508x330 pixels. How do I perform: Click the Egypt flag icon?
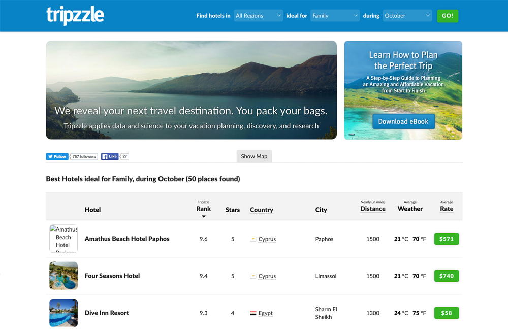click(x=253, y=313)
